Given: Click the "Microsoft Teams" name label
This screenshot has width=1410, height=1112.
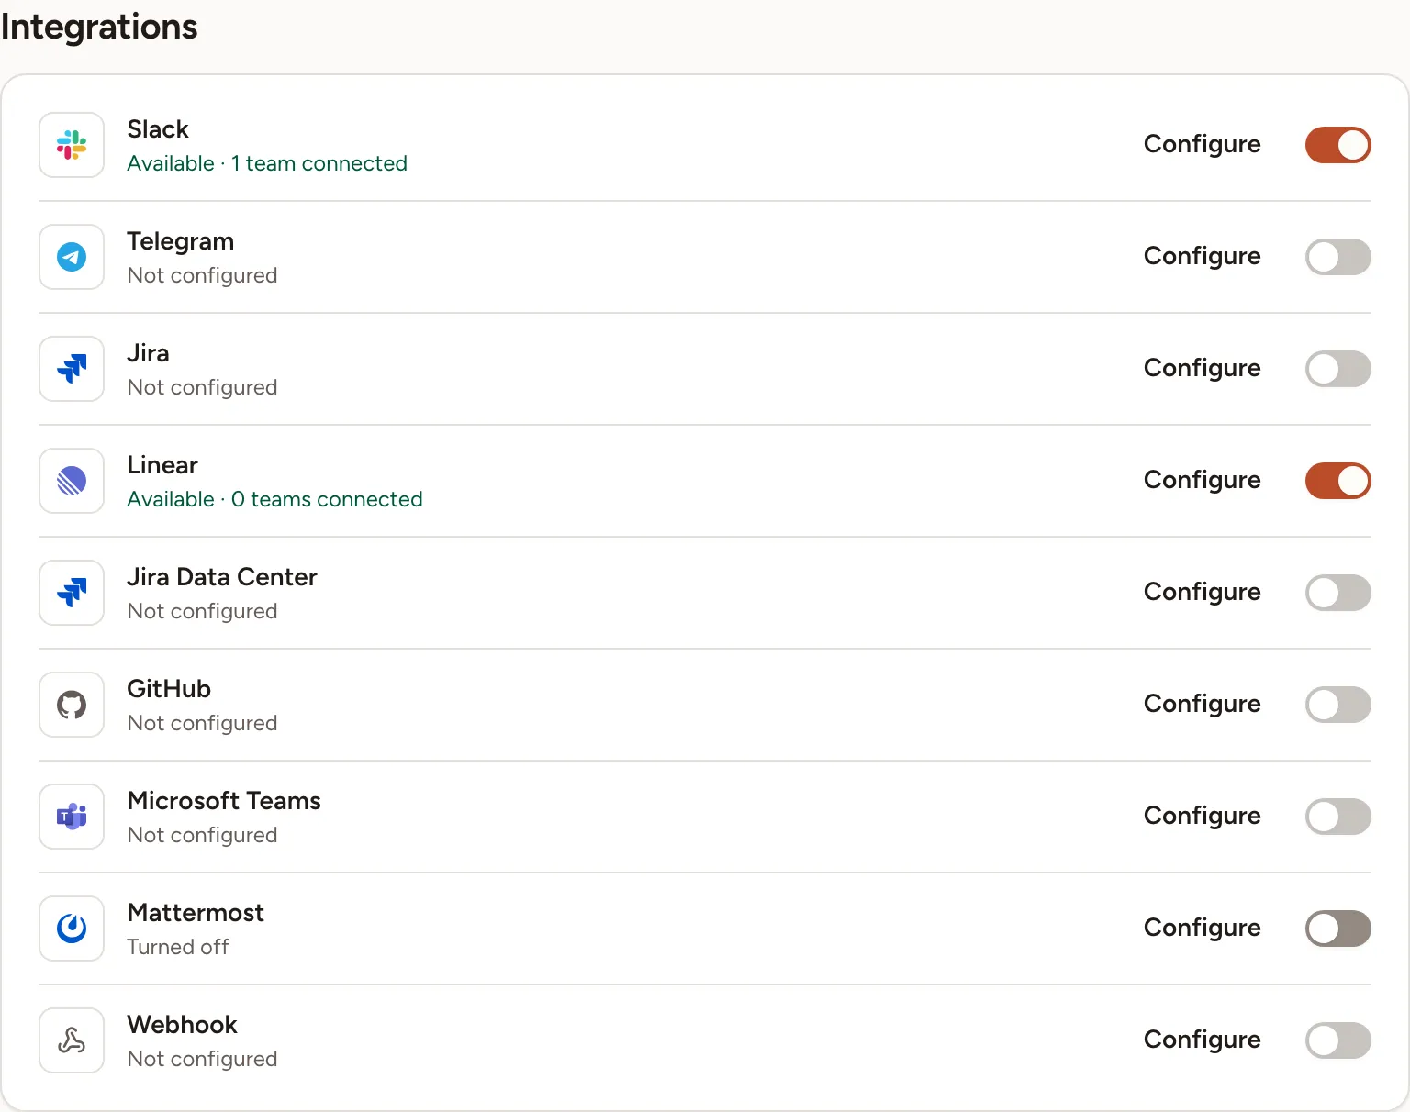Looking at the screenshot, I should (224, 801).
